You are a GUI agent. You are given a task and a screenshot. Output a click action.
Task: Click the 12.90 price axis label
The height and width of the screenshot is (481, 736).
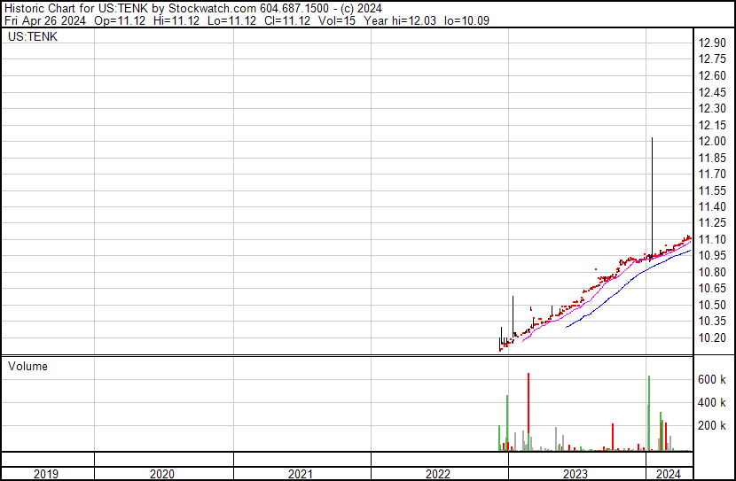point(713,43)
